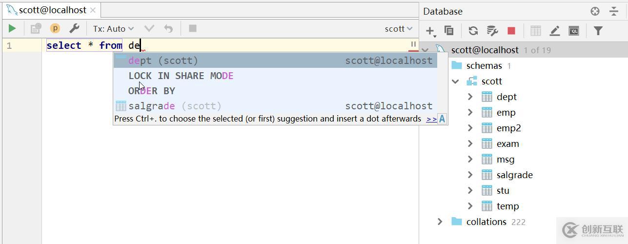Image resolution: width=628 pixels, height=244 pixels.
Task: Click the Database panel title
Action: (443, 11)
